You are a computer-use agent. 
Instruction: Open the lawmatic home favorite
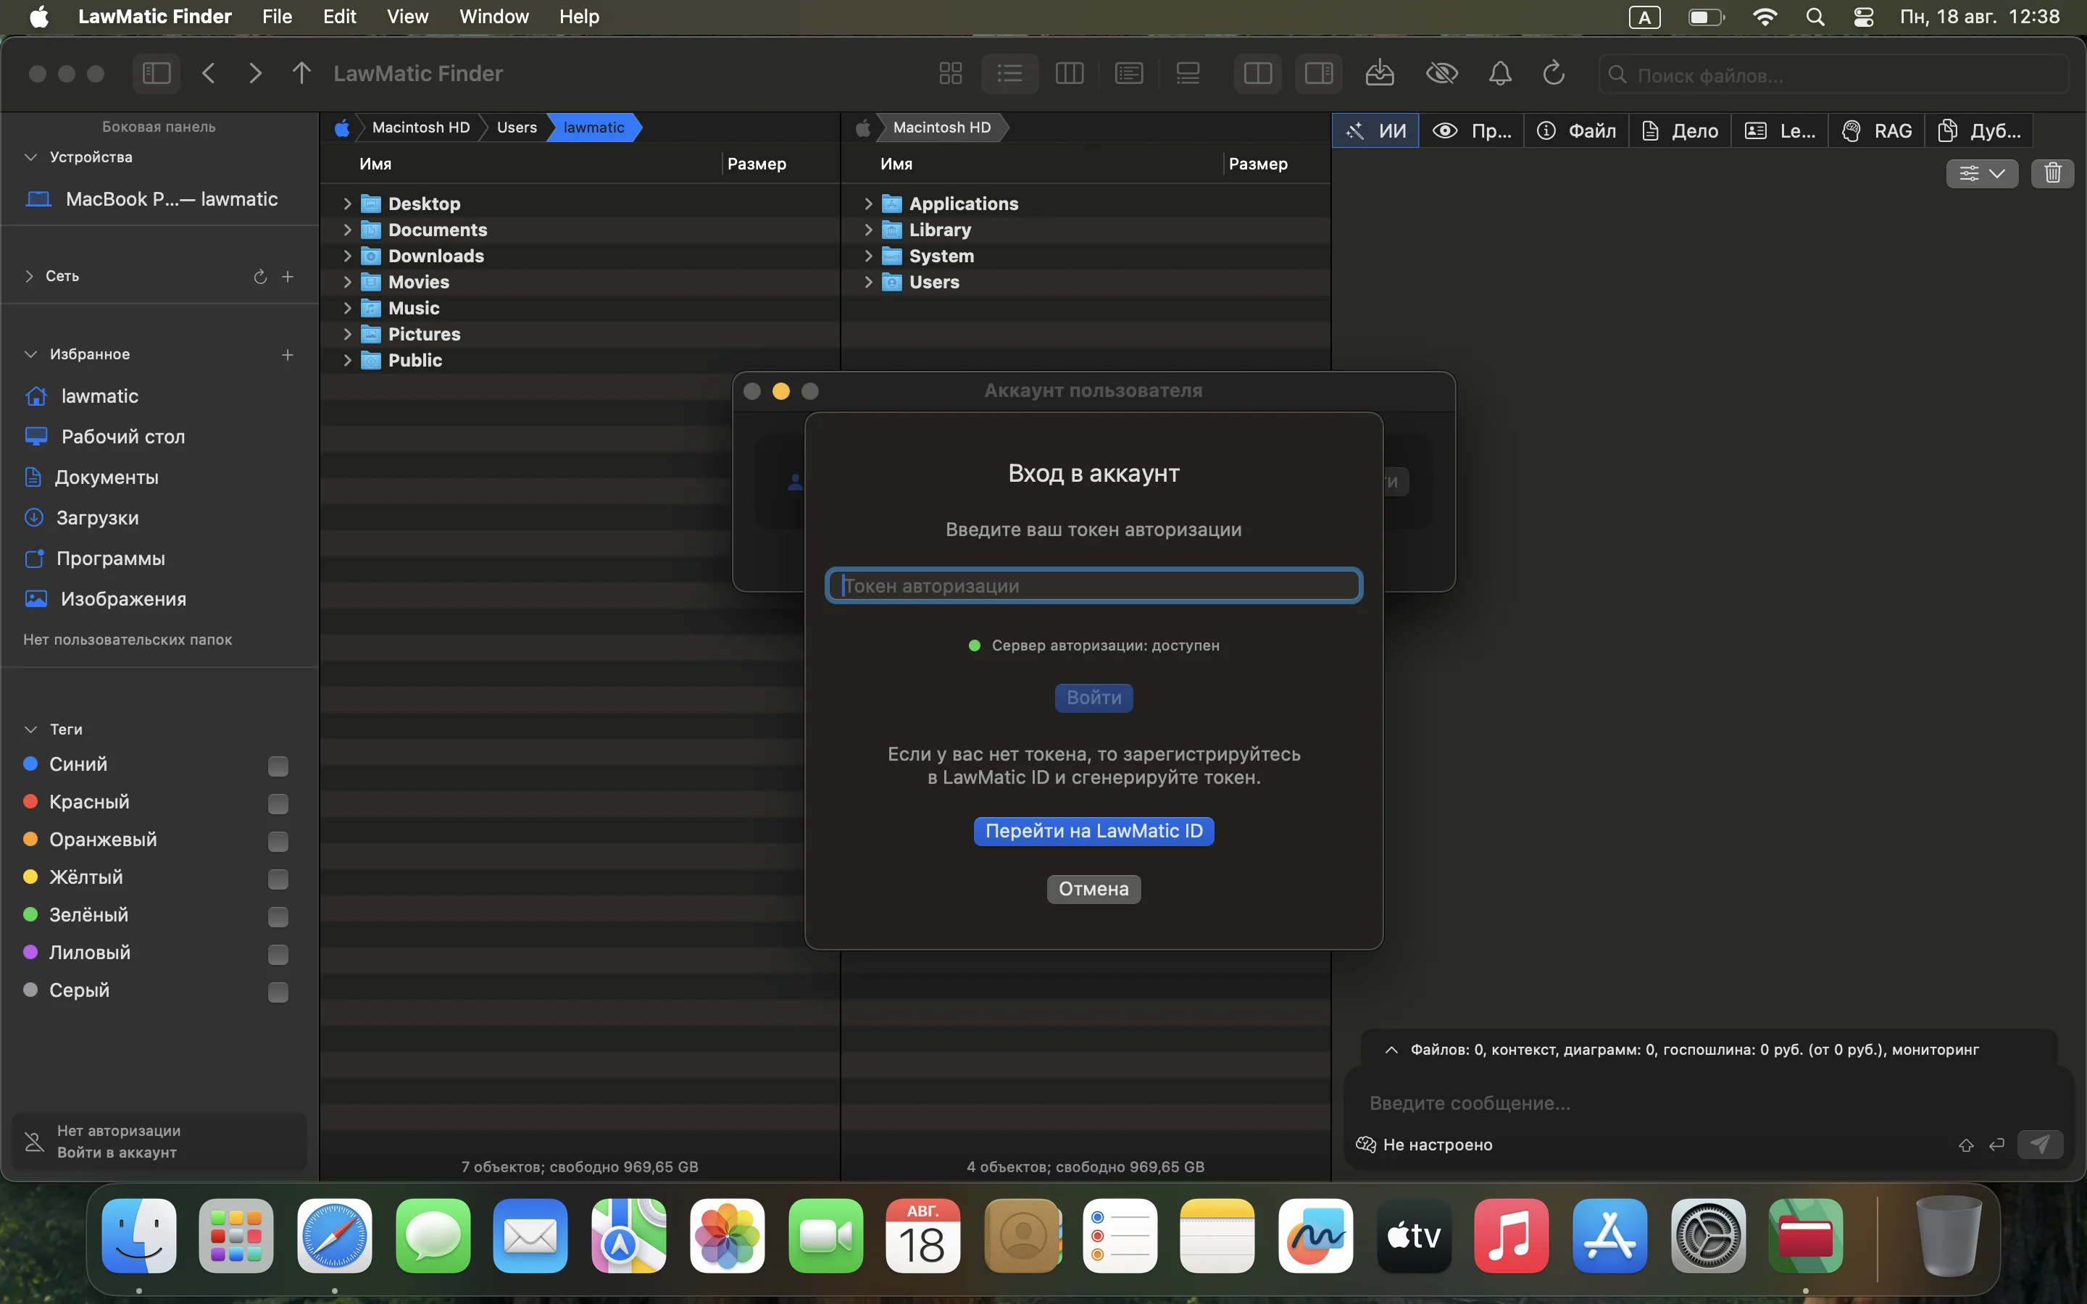pyautogui.click(x=82, y=396)
